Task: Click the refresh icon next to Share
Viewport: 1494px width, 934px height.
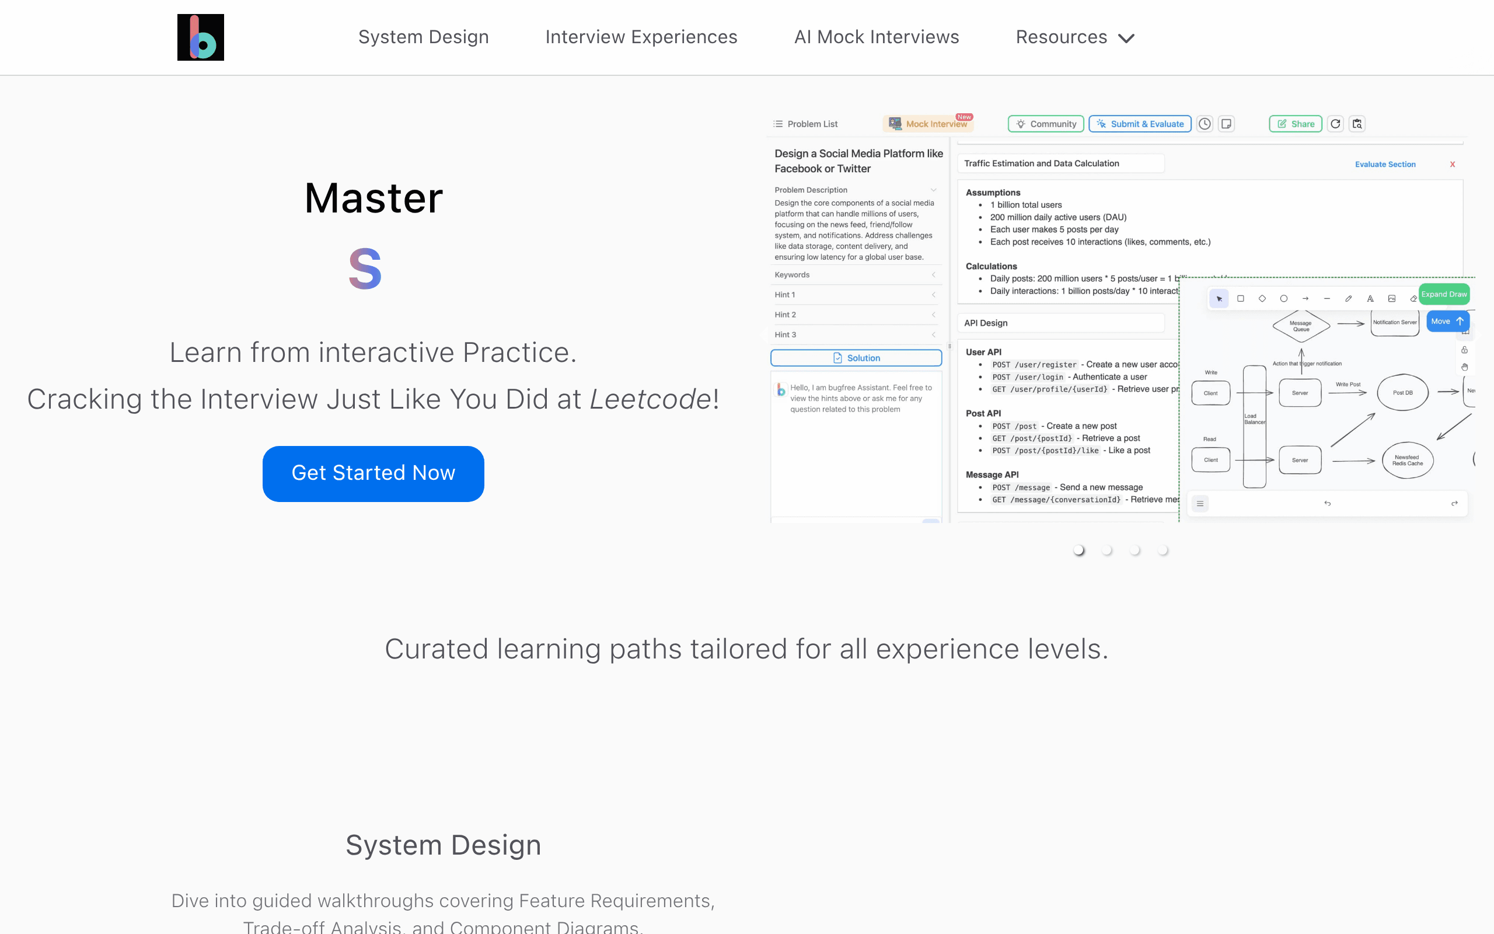Action: pyautogui.click(x=1335, y=124)
